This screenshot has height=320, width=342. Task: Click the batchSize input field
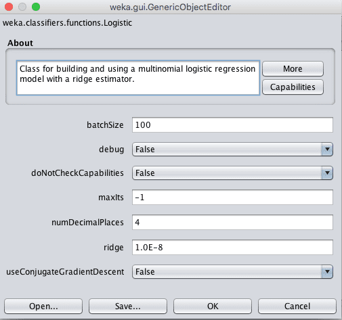tap(232, 124)
